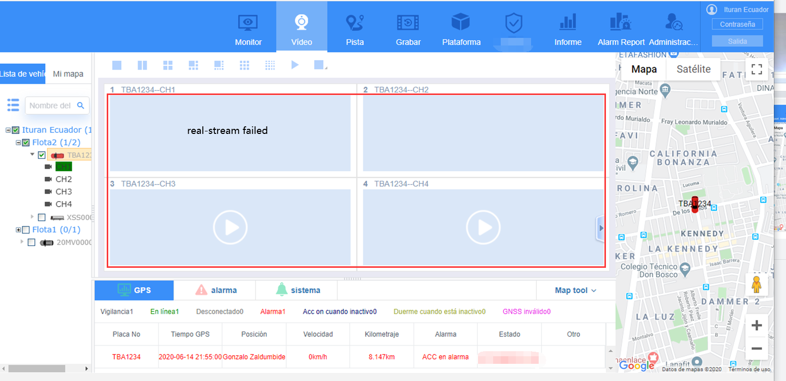Toggle the Flota2 checkbox
This screenshot has height=381, width=786.
(26, 142)
